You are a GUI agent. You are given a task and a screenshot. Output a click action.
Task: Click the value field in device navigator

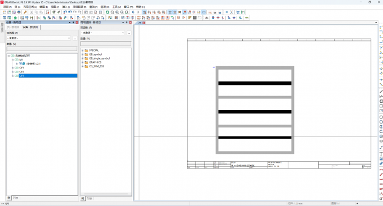tap(42, 49)
